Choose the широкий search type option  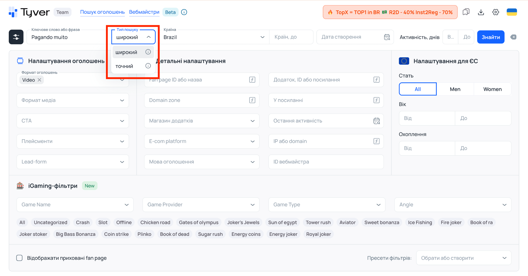(x=133, y=52)
